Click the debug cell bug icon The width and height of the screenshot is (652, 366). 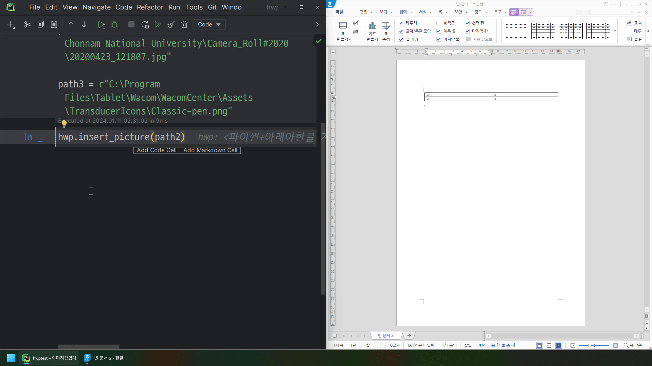pyautogui.click(x=114, y=24)
